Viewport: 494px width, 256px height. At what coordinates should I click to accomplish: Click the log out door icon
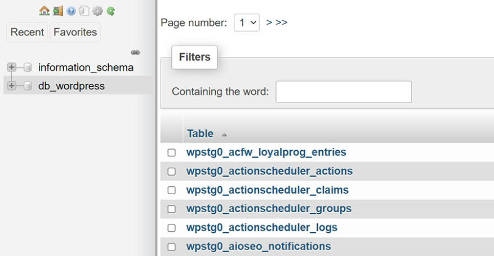[x=57, y=11]
